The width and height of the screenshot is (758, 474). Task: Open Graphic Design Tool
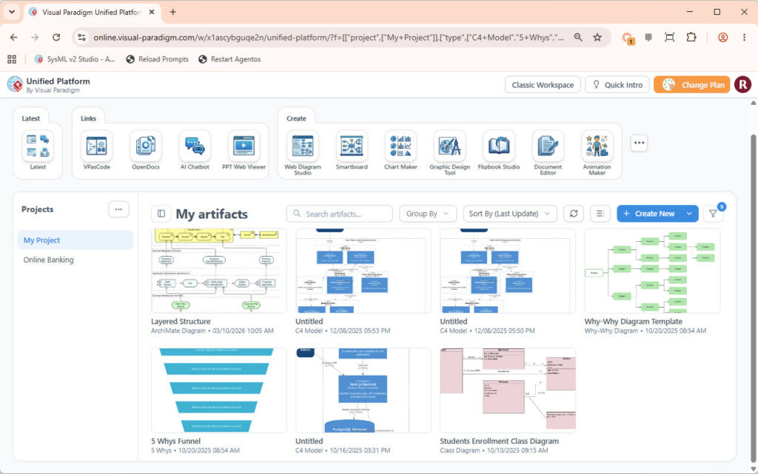click(449, 146)
